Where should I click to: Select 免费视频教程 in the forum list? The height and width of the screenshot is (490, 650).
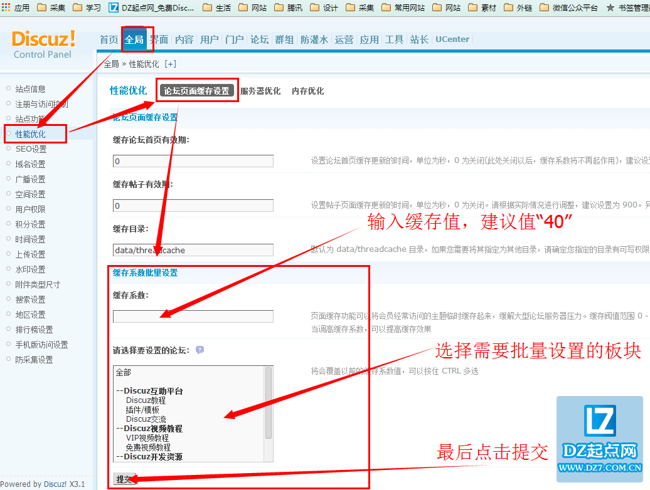[x=149, y=447]
